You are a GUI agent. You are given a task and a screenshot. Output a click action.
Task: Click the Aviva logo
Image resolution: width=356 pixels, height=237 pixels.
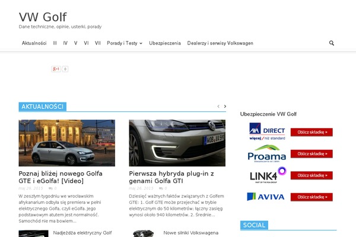click(266, 197)
